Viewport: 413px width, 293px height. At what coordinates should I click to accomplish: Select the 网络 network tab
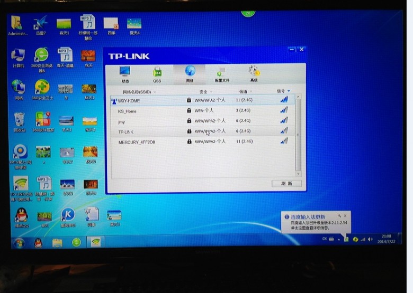190,74
